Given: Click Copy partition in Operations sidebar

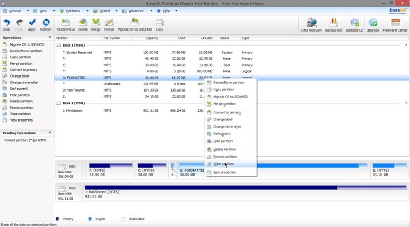Looking at the screenshot, I should (20, 57).
